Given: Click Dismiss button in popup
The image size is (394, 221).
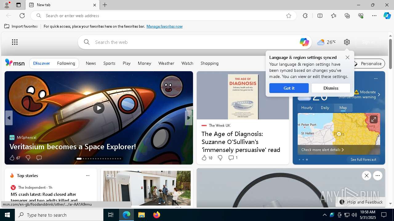Looking at the screenshot, I should pyautogui.click(x=331, y=88).
